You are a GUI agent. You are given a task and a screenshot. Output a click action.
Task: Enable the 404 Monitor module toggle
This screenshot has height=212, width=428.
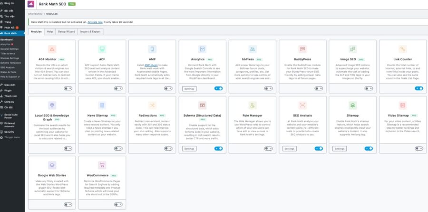68,88
